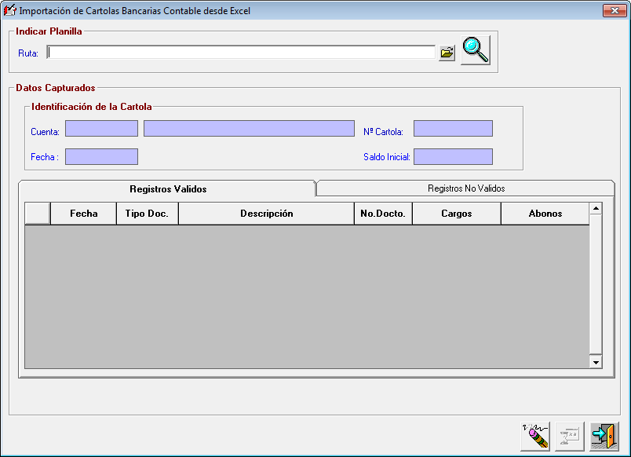
Task: Click the Cuenta code field
Action: [x=101, y=129]
